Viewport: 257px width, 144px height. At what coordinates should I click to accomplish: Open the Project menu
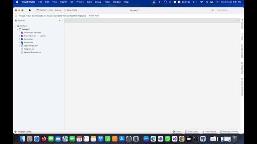point(80,2)
